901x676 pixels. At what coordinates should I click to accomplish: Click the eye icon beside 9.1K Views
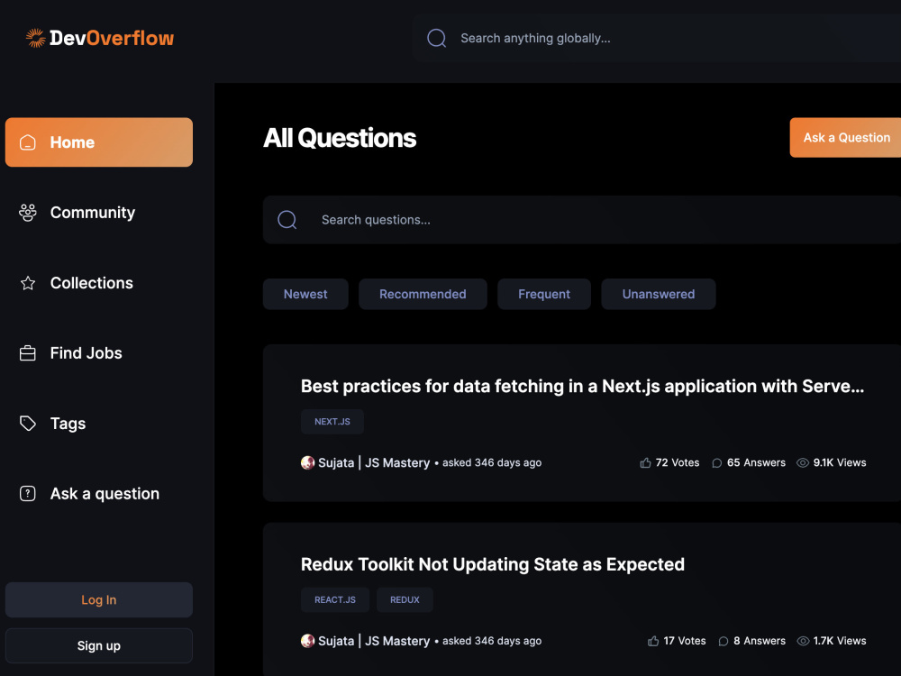pos(803,462)
